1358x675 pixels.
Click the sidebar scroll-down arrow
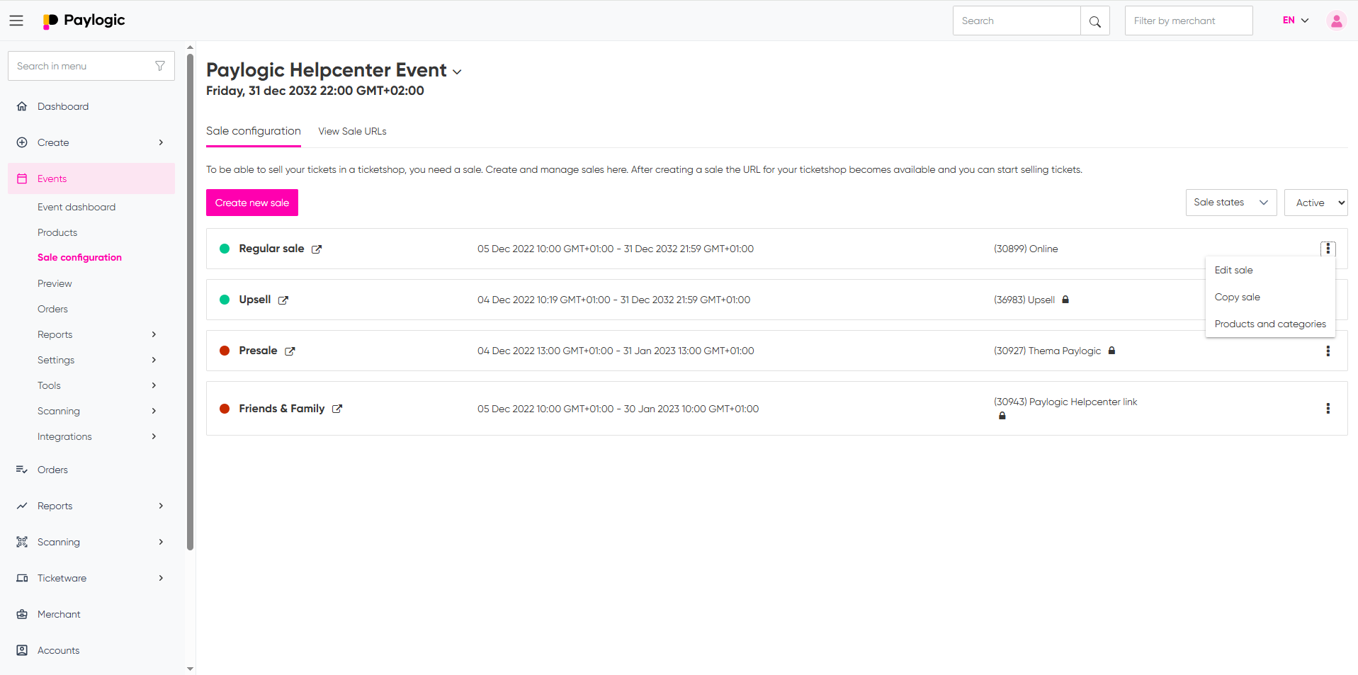190,669
